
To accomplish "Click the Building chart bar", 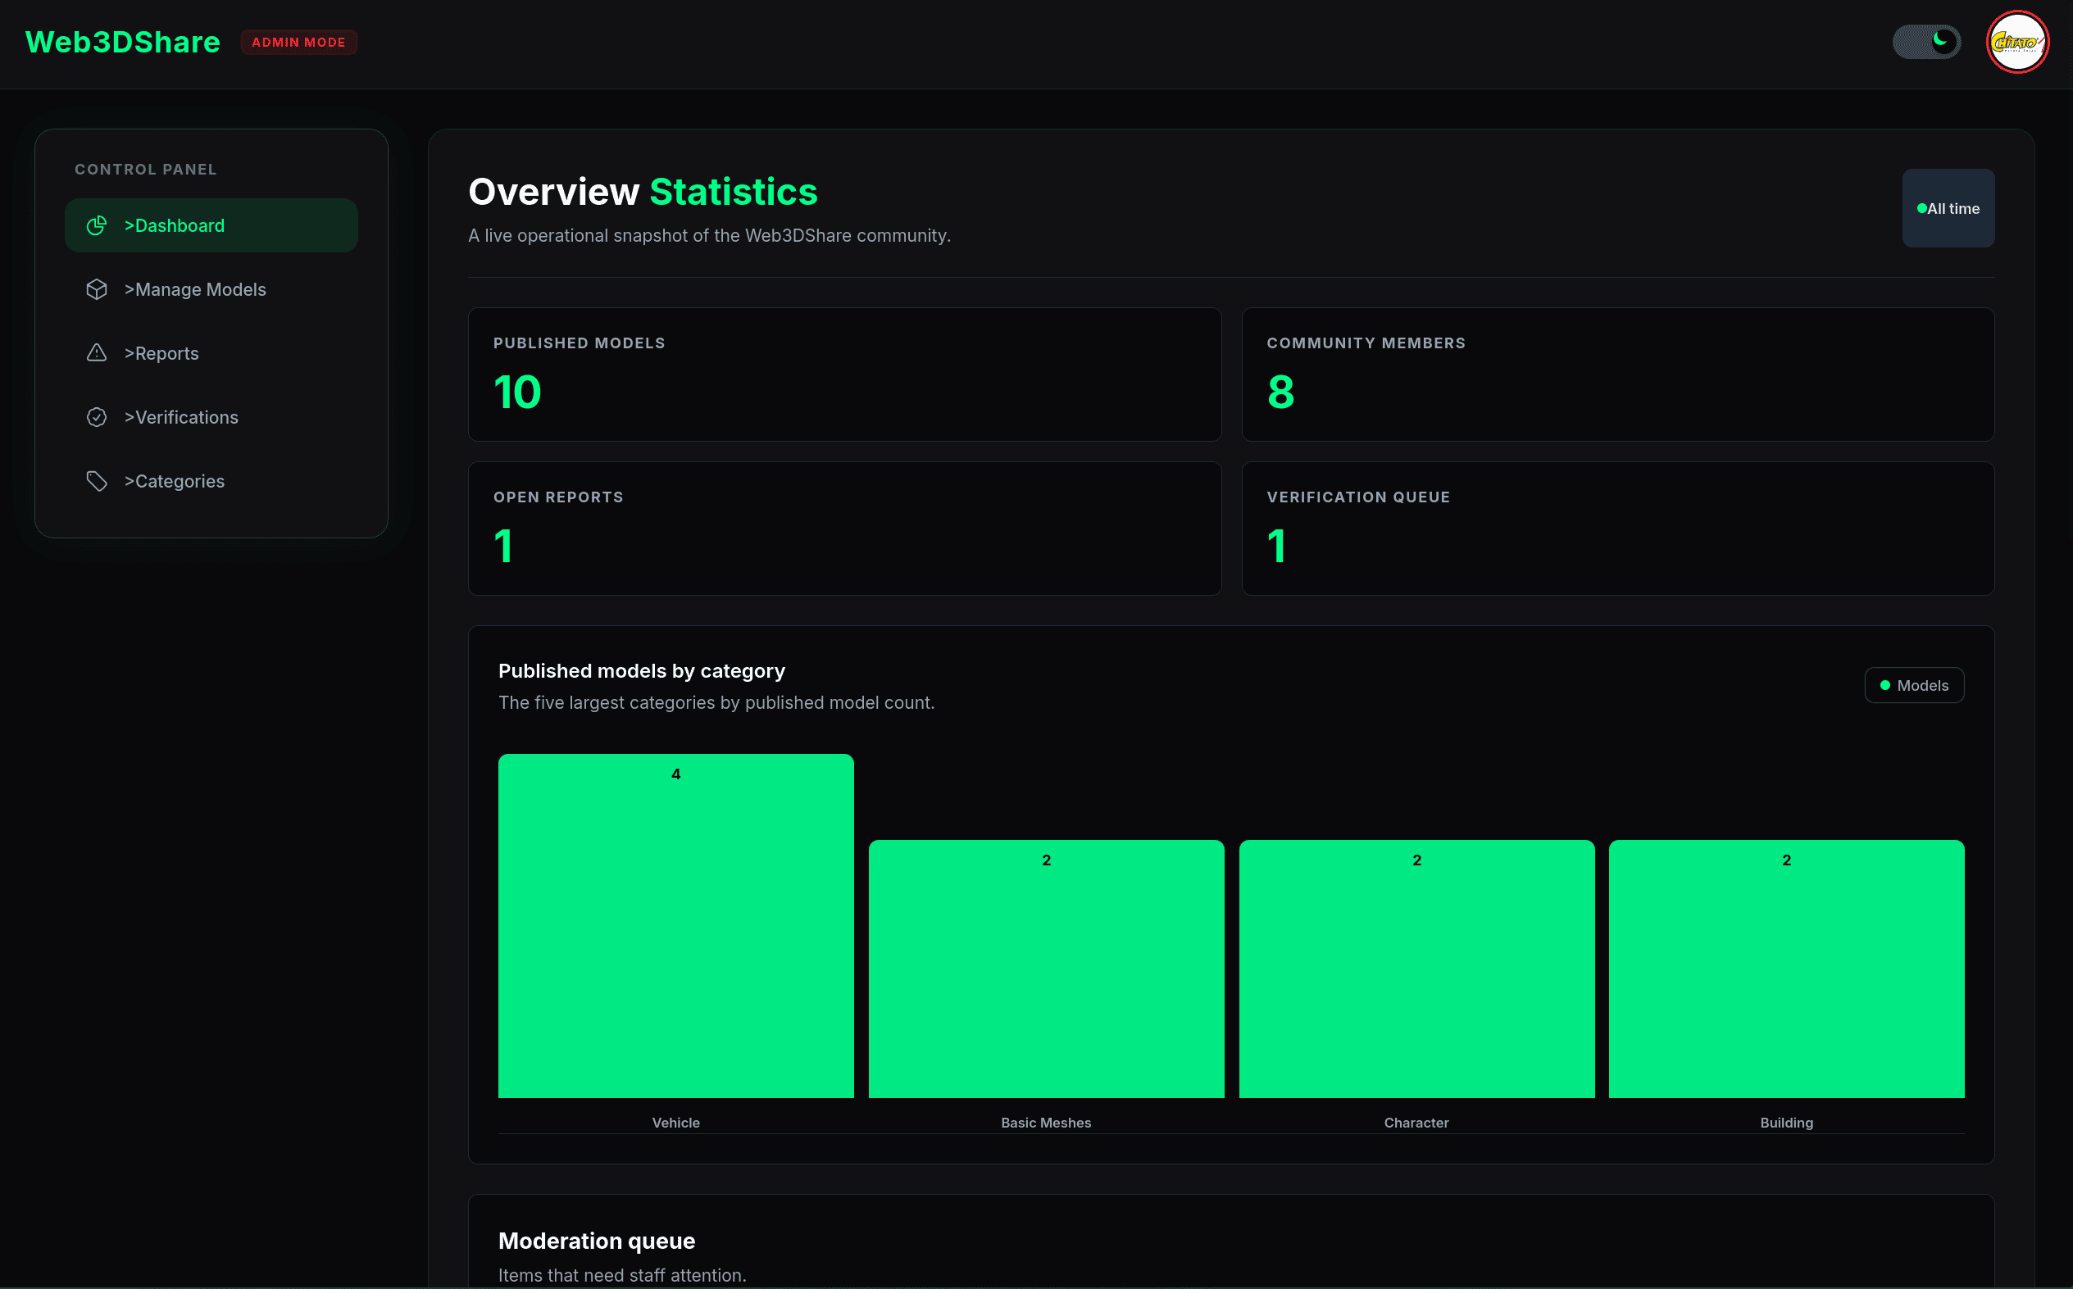I will 1786,969.
